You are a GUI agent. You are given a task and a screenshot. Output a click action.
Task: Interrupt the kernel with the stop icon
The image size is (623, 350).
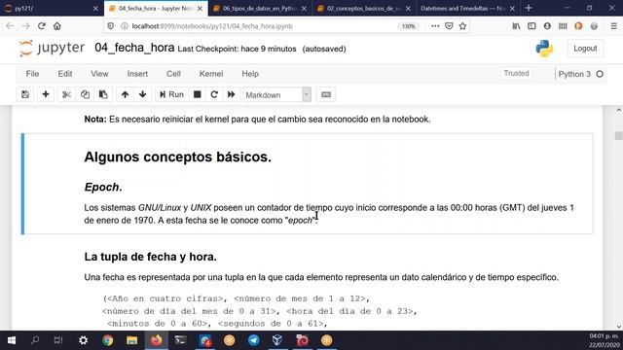click(197, 94)
